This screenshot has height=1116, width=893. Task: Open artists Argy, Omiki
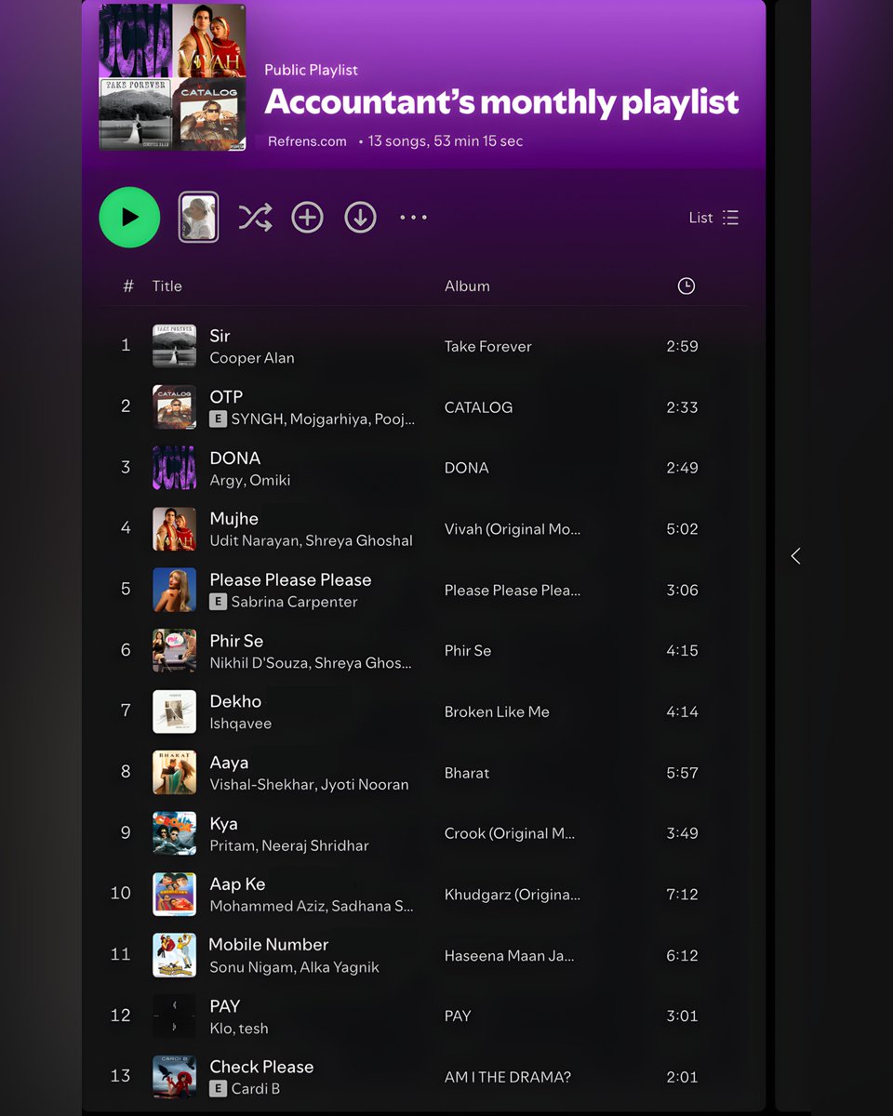(x=250, y=480)
